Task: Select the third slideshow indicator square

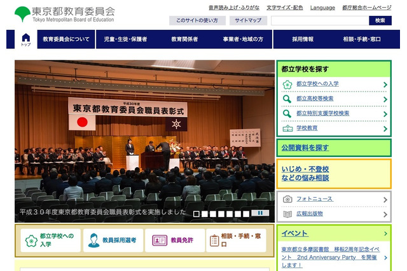Action: [213, 214]
